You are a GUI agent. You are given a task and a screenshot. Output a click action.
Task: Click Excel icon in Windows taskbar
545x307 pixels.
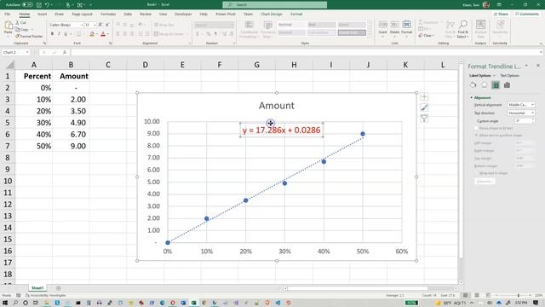tap(193, 303)
